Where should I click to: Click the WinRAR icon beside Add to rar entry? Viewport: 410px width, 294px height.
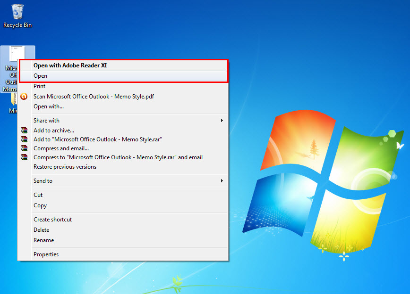pos(24,139)
